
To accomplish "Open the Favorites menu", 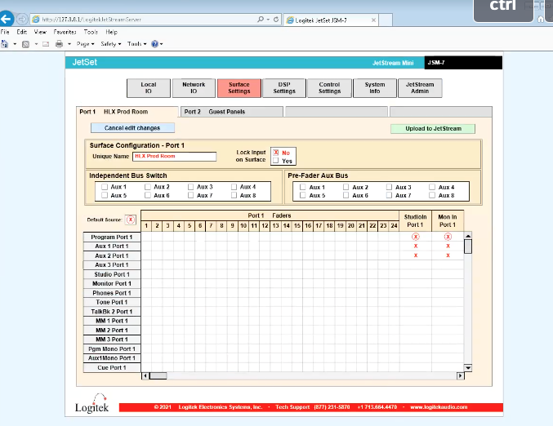I will click(x=65, y=32).
